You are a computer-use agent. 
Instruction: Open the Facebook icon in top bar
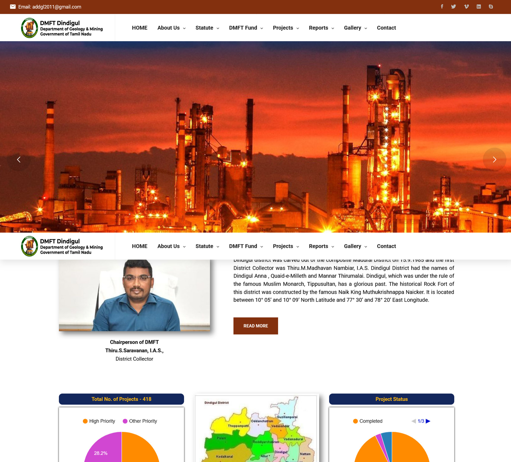tap(442, 7)
